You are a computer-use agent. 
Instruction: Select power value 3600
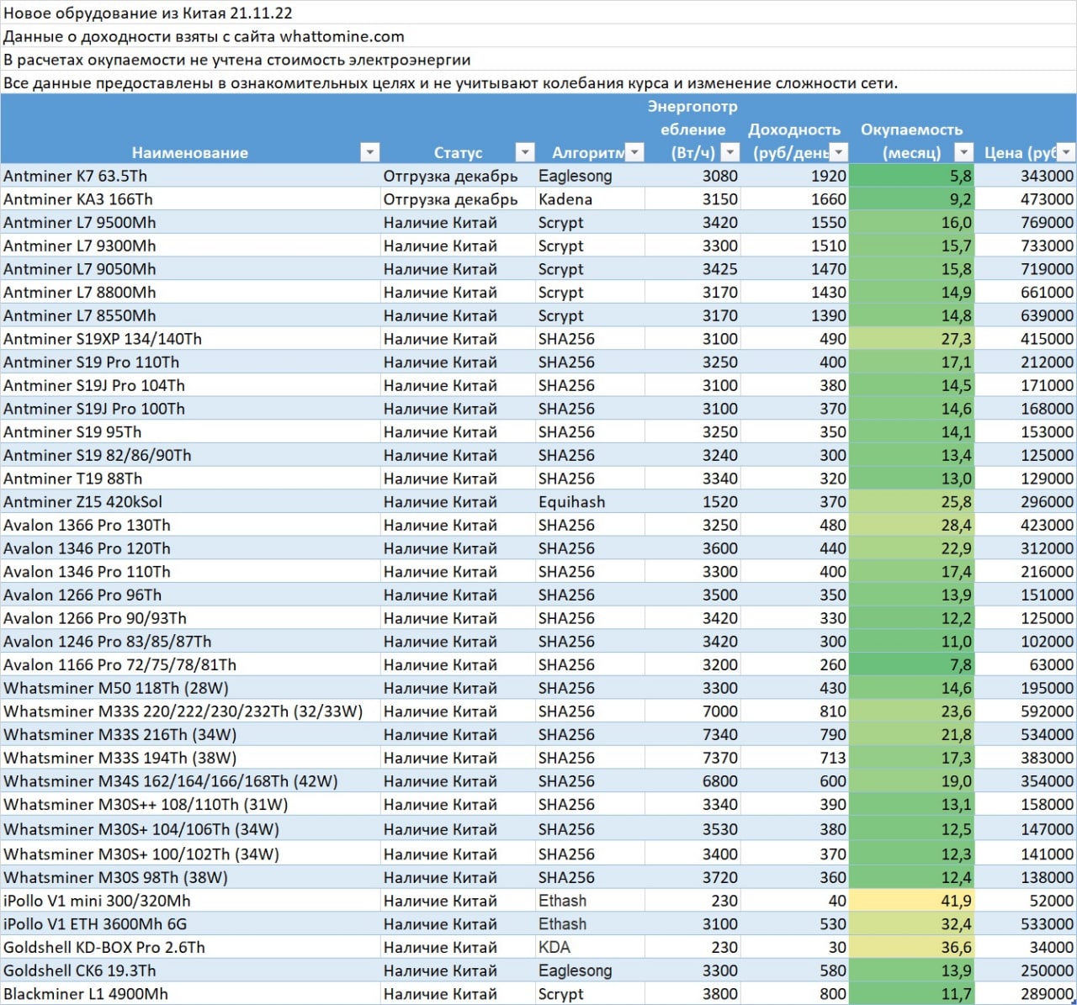[692, 548]
